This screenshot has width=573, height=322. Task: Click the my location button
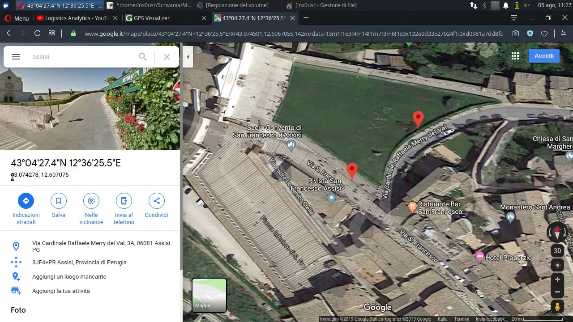tap(557, 265)
